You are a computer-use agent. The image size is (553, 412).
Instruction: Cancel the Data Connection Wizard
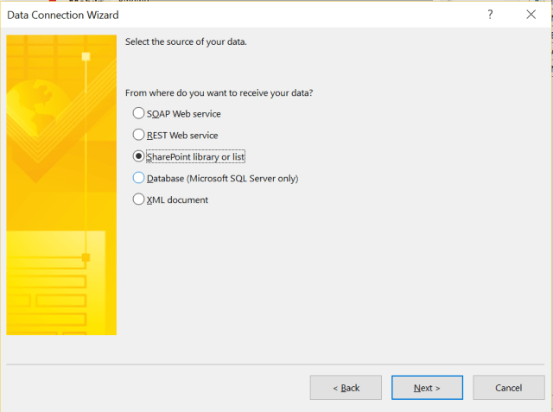tap(508, 388)
